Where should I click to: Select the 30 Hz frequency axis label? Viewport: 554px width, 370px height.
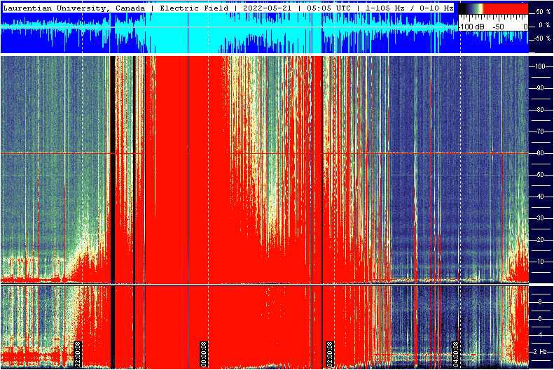click(x=540, y=218)
